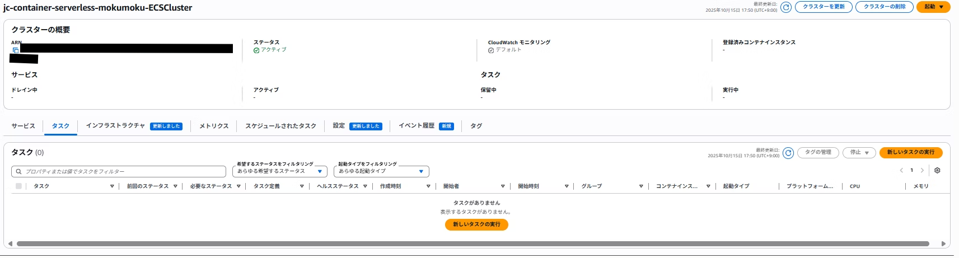
Task: Open the インフラストラクチャ tab
Action: point(115,126)
